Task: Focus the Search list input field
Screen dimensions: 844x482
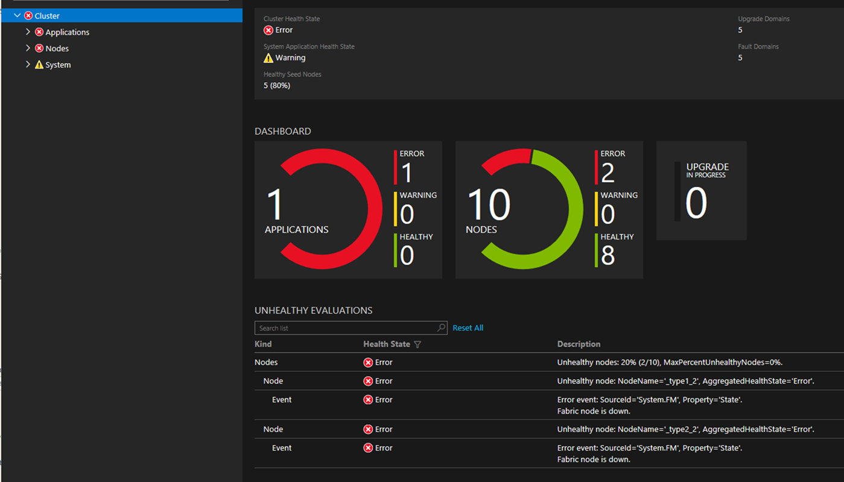Action: pos(345,328)
